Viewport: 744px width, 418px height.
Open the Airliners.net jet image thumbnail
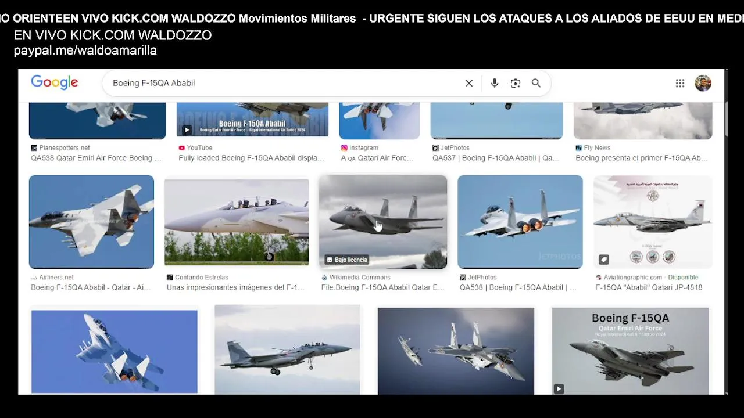point(91,222)
